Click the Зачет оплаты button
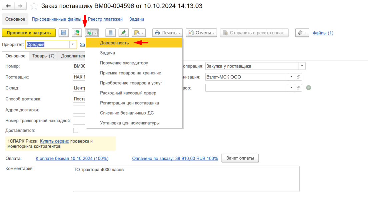368x209 pixels. pos(240,158)
